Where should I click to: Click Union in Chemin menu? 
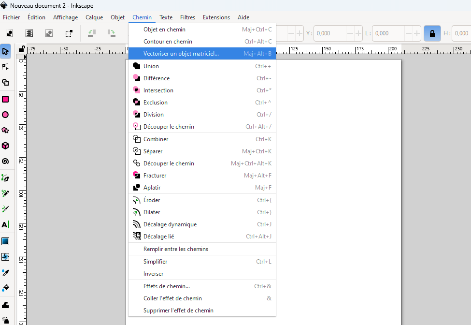pyautogui.click(x=151, y=66)
